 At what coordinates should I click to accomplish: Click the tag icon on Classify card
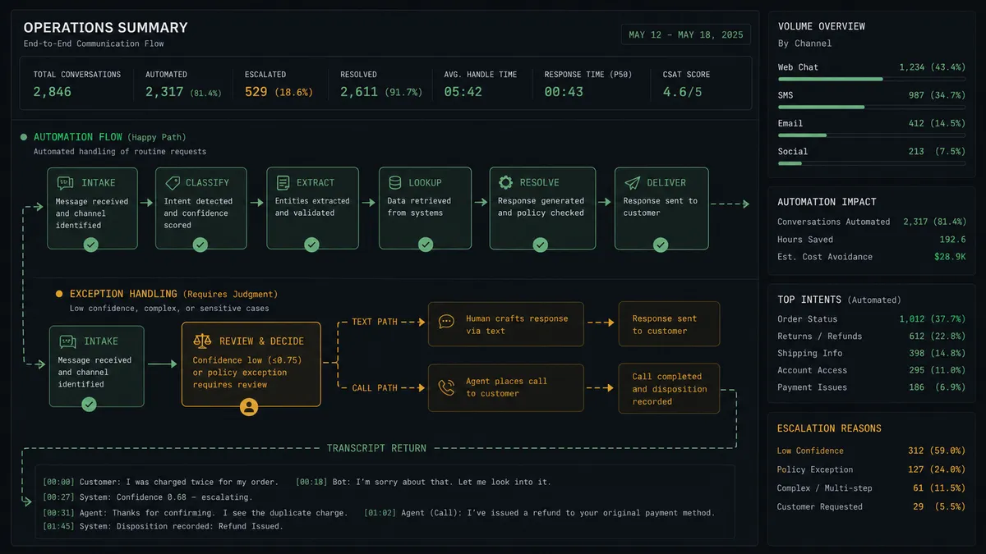coord(173,182)
